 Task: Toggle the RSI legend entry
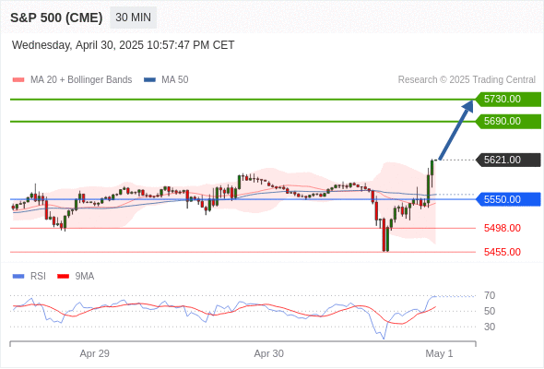click(30, 277)
